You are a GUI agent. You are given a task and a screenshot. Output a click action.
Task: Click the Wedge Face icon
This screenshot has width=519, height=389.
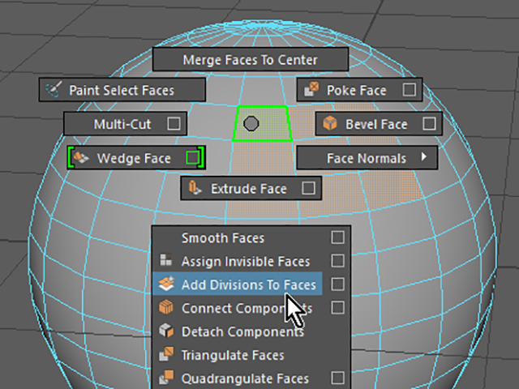tap(81, 157)
